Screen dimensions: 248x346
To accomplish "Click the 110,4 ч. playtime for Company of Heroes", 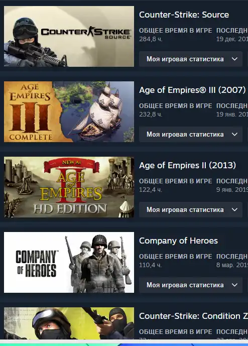I will click(151, 265).
